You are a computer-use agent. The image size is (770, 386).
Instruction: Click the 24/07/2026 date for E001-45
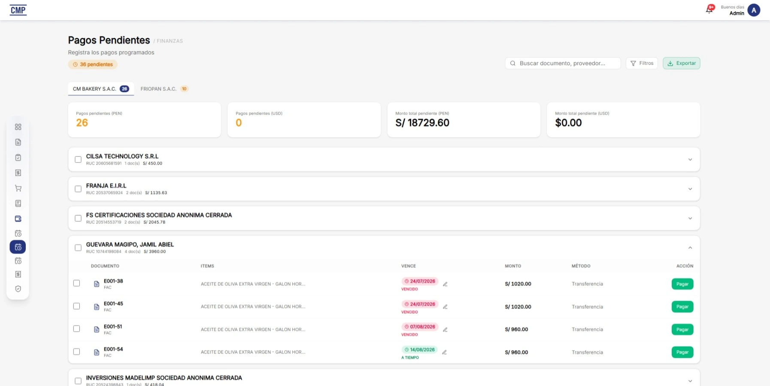(x=420, y=304)
